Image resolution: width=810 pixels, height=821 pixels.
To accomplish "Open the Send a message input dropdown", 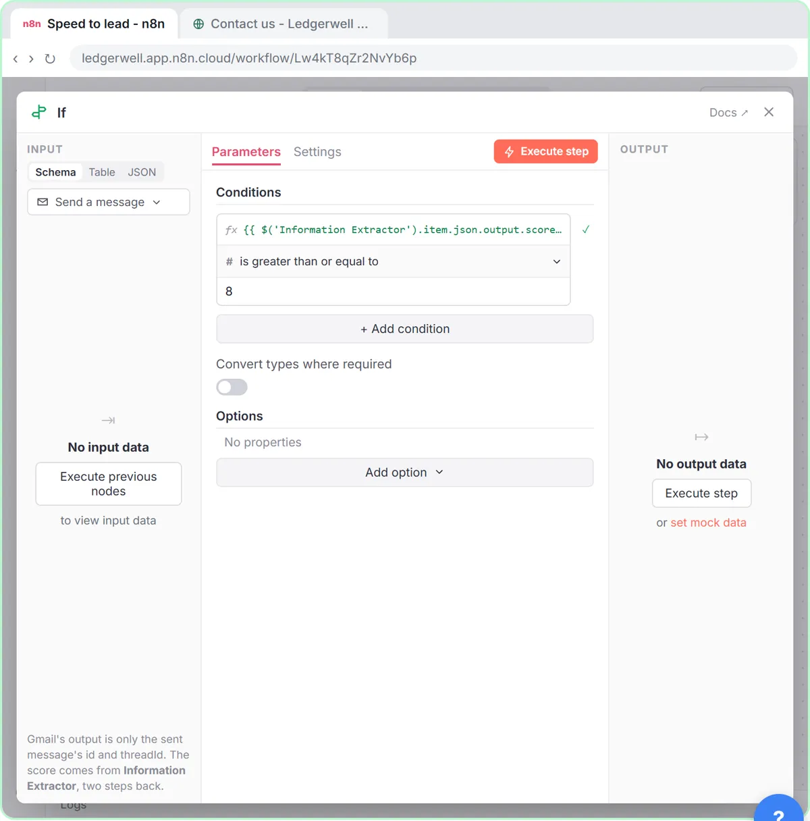I will (x=109, y=202).
